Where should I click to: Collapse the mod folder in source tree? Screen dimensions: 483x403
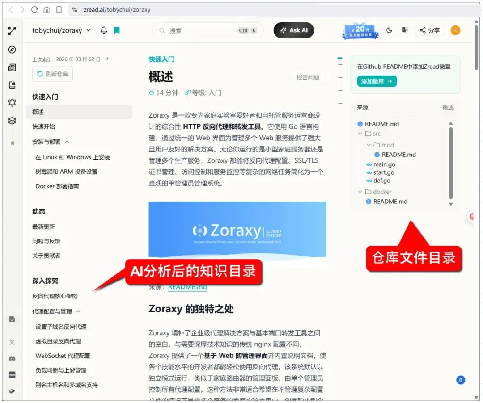pyautogui.click(x=369, y=145)
